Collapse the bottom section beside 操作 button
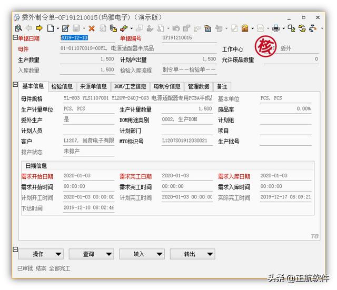Screen dimensions: 337x290 point(15,249)
